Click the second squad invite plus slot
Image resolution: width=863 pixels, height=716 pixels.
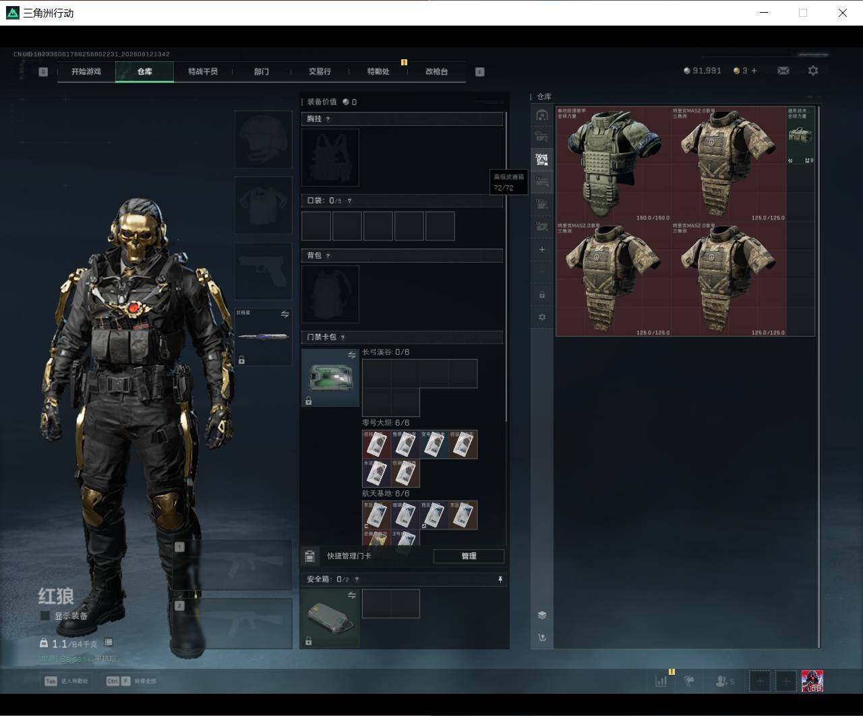(786, 681)
